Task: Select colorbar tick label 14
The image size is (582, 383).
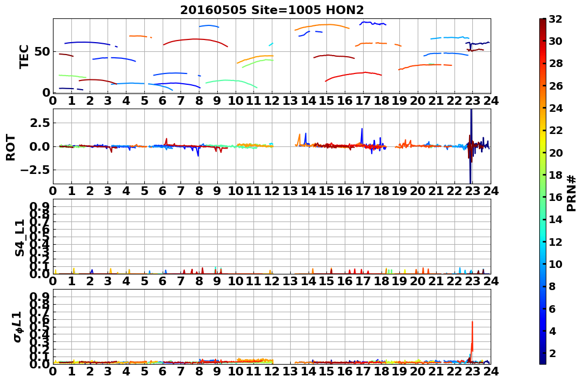Action: (x=556, y=219)
